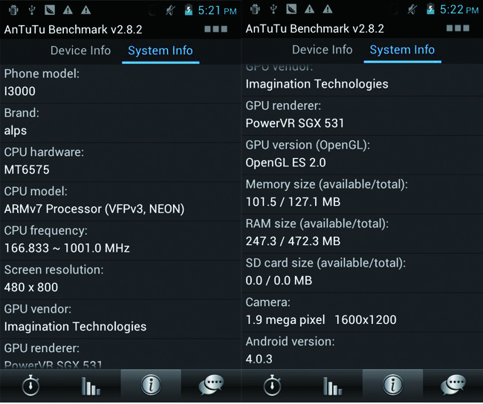Tap battery charging icon in left status bar
This screenshot has height=404, width=483.
[x=189, y=10]
